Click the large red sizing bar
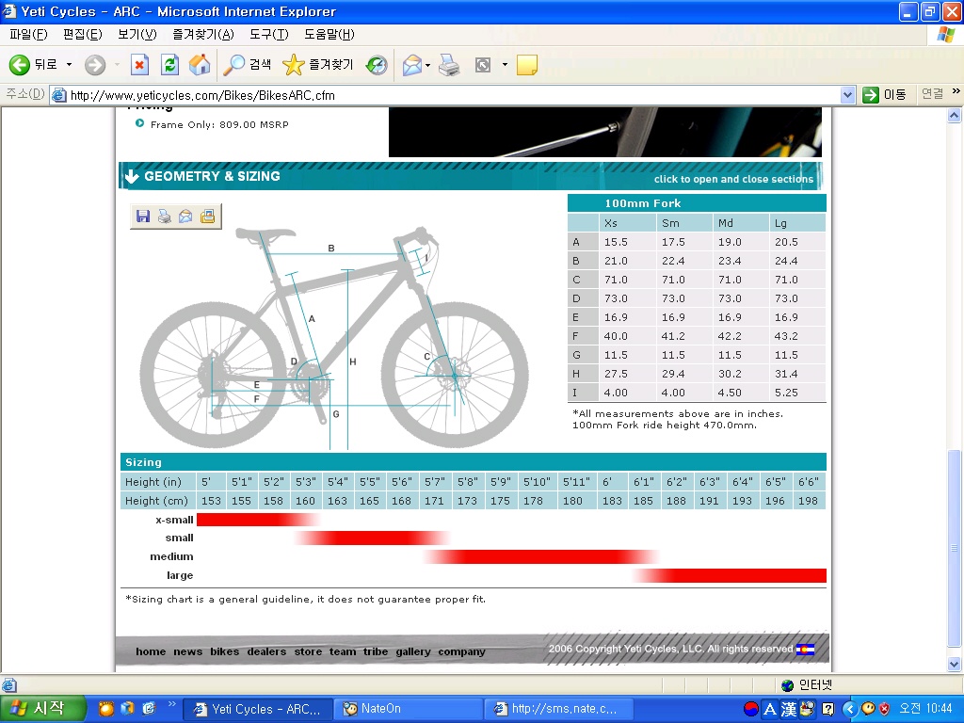The height and width of the screenshot is (723, 964). pyautogui.click(x=730, y=575)
